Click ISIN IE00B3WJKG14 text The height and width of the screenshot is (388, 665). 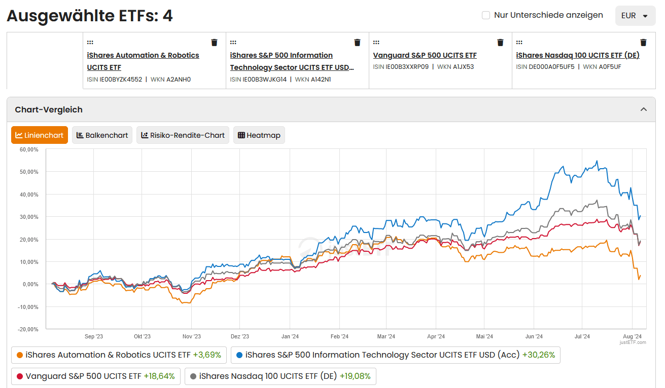click(x=258, y=80)
